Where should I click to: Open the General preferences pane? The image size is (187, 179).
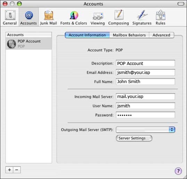point(10,17)
